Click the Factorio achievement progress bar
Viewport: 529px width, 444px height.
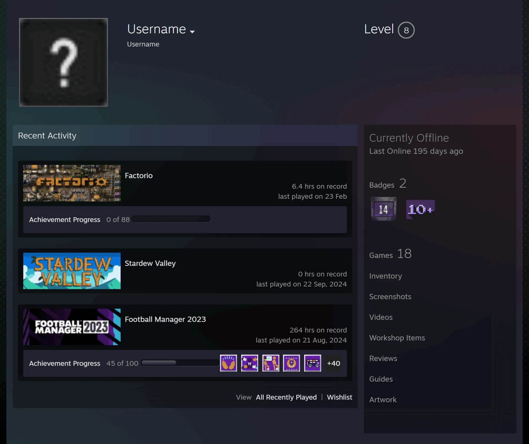point(171,219)
